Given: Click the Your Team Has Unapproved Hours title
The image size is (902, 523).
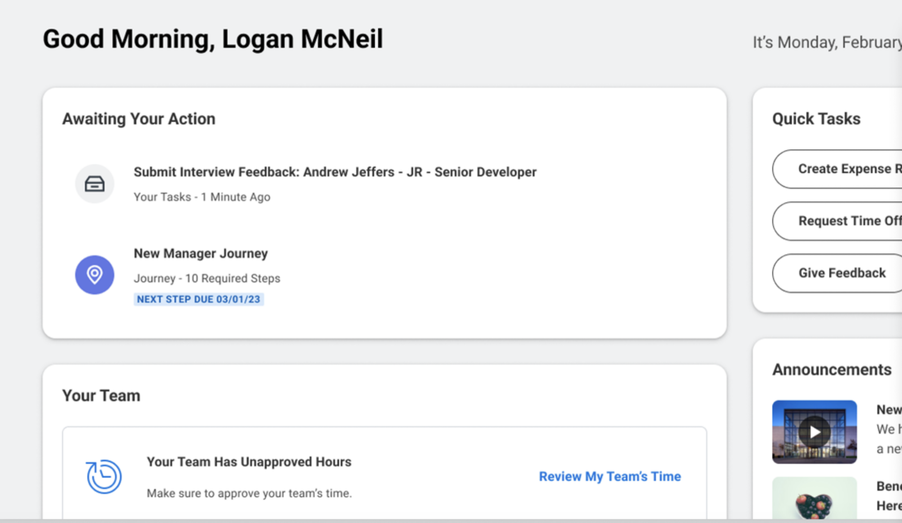Looking at the screenshot, I should [249, 462].
